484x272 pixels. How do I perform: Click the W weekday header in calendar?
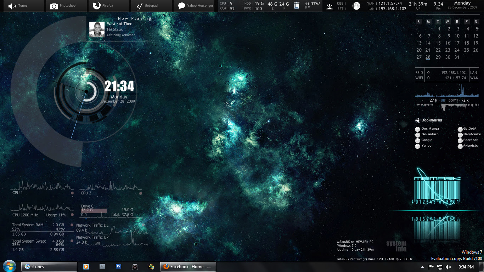(448, 22)
